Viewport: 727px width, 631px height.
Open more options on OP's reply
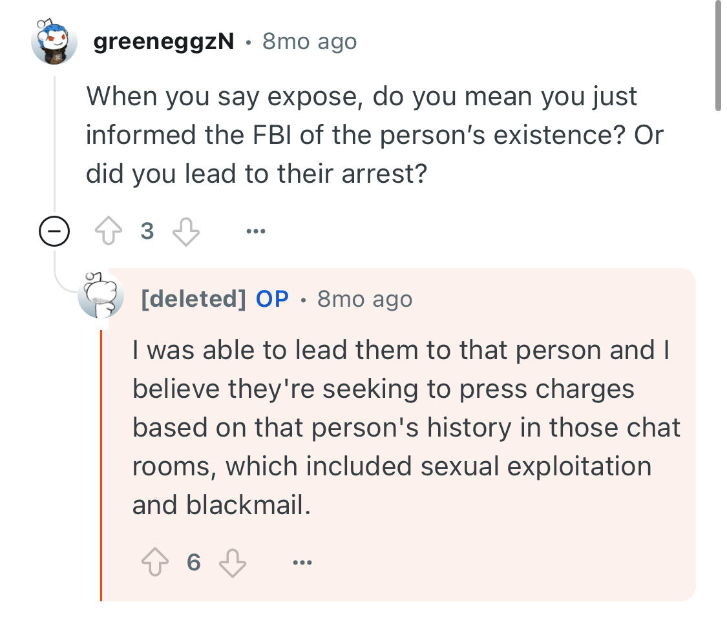[x=302, y=563]
